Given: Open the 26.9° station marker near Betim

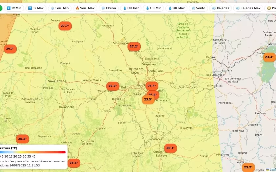Looking at the screenshot, I should (x=113, y=86).
